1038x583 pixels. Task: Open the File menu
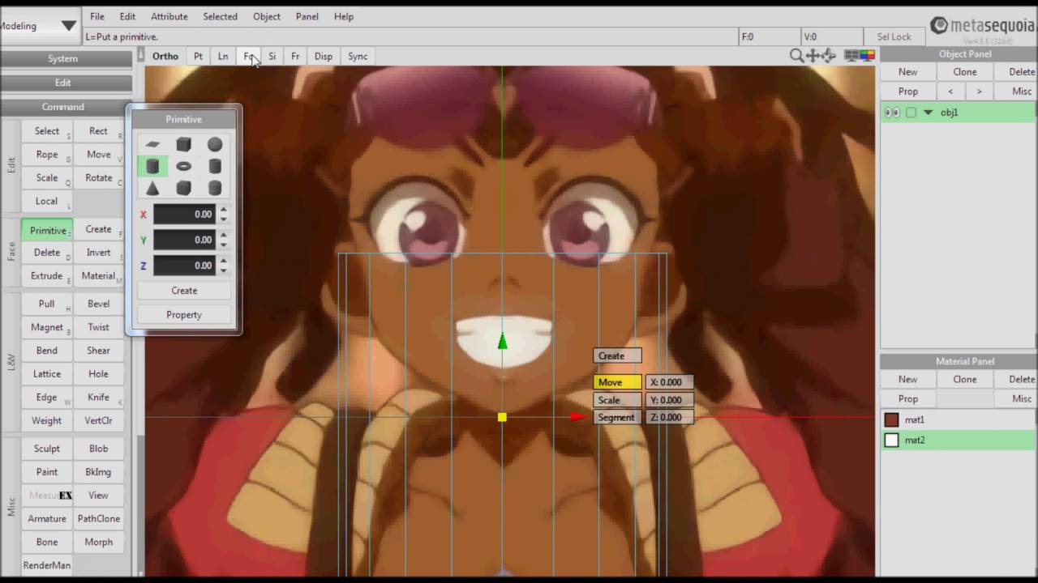(97, 16)
